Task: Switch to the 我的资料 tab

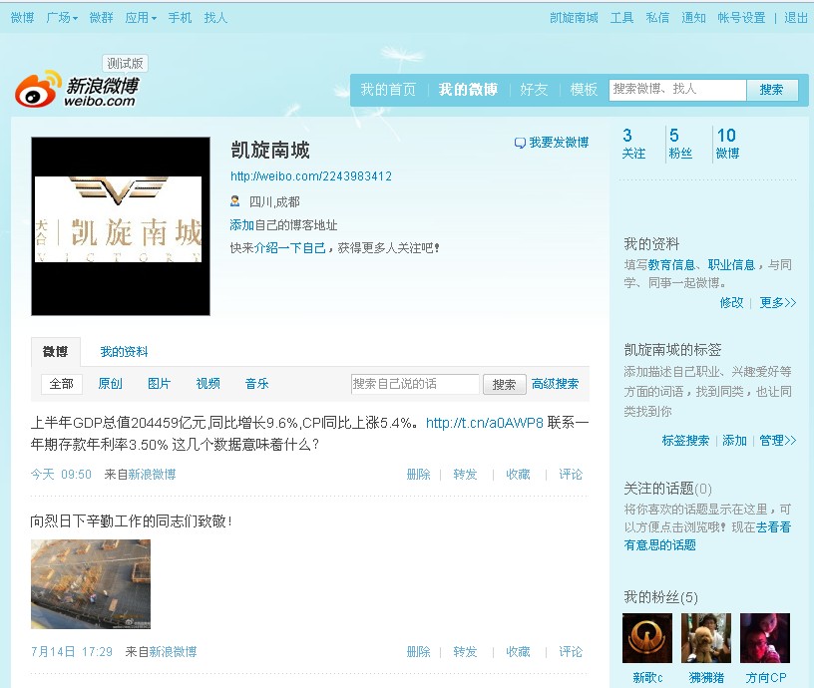Action: [x=124, y=352]
